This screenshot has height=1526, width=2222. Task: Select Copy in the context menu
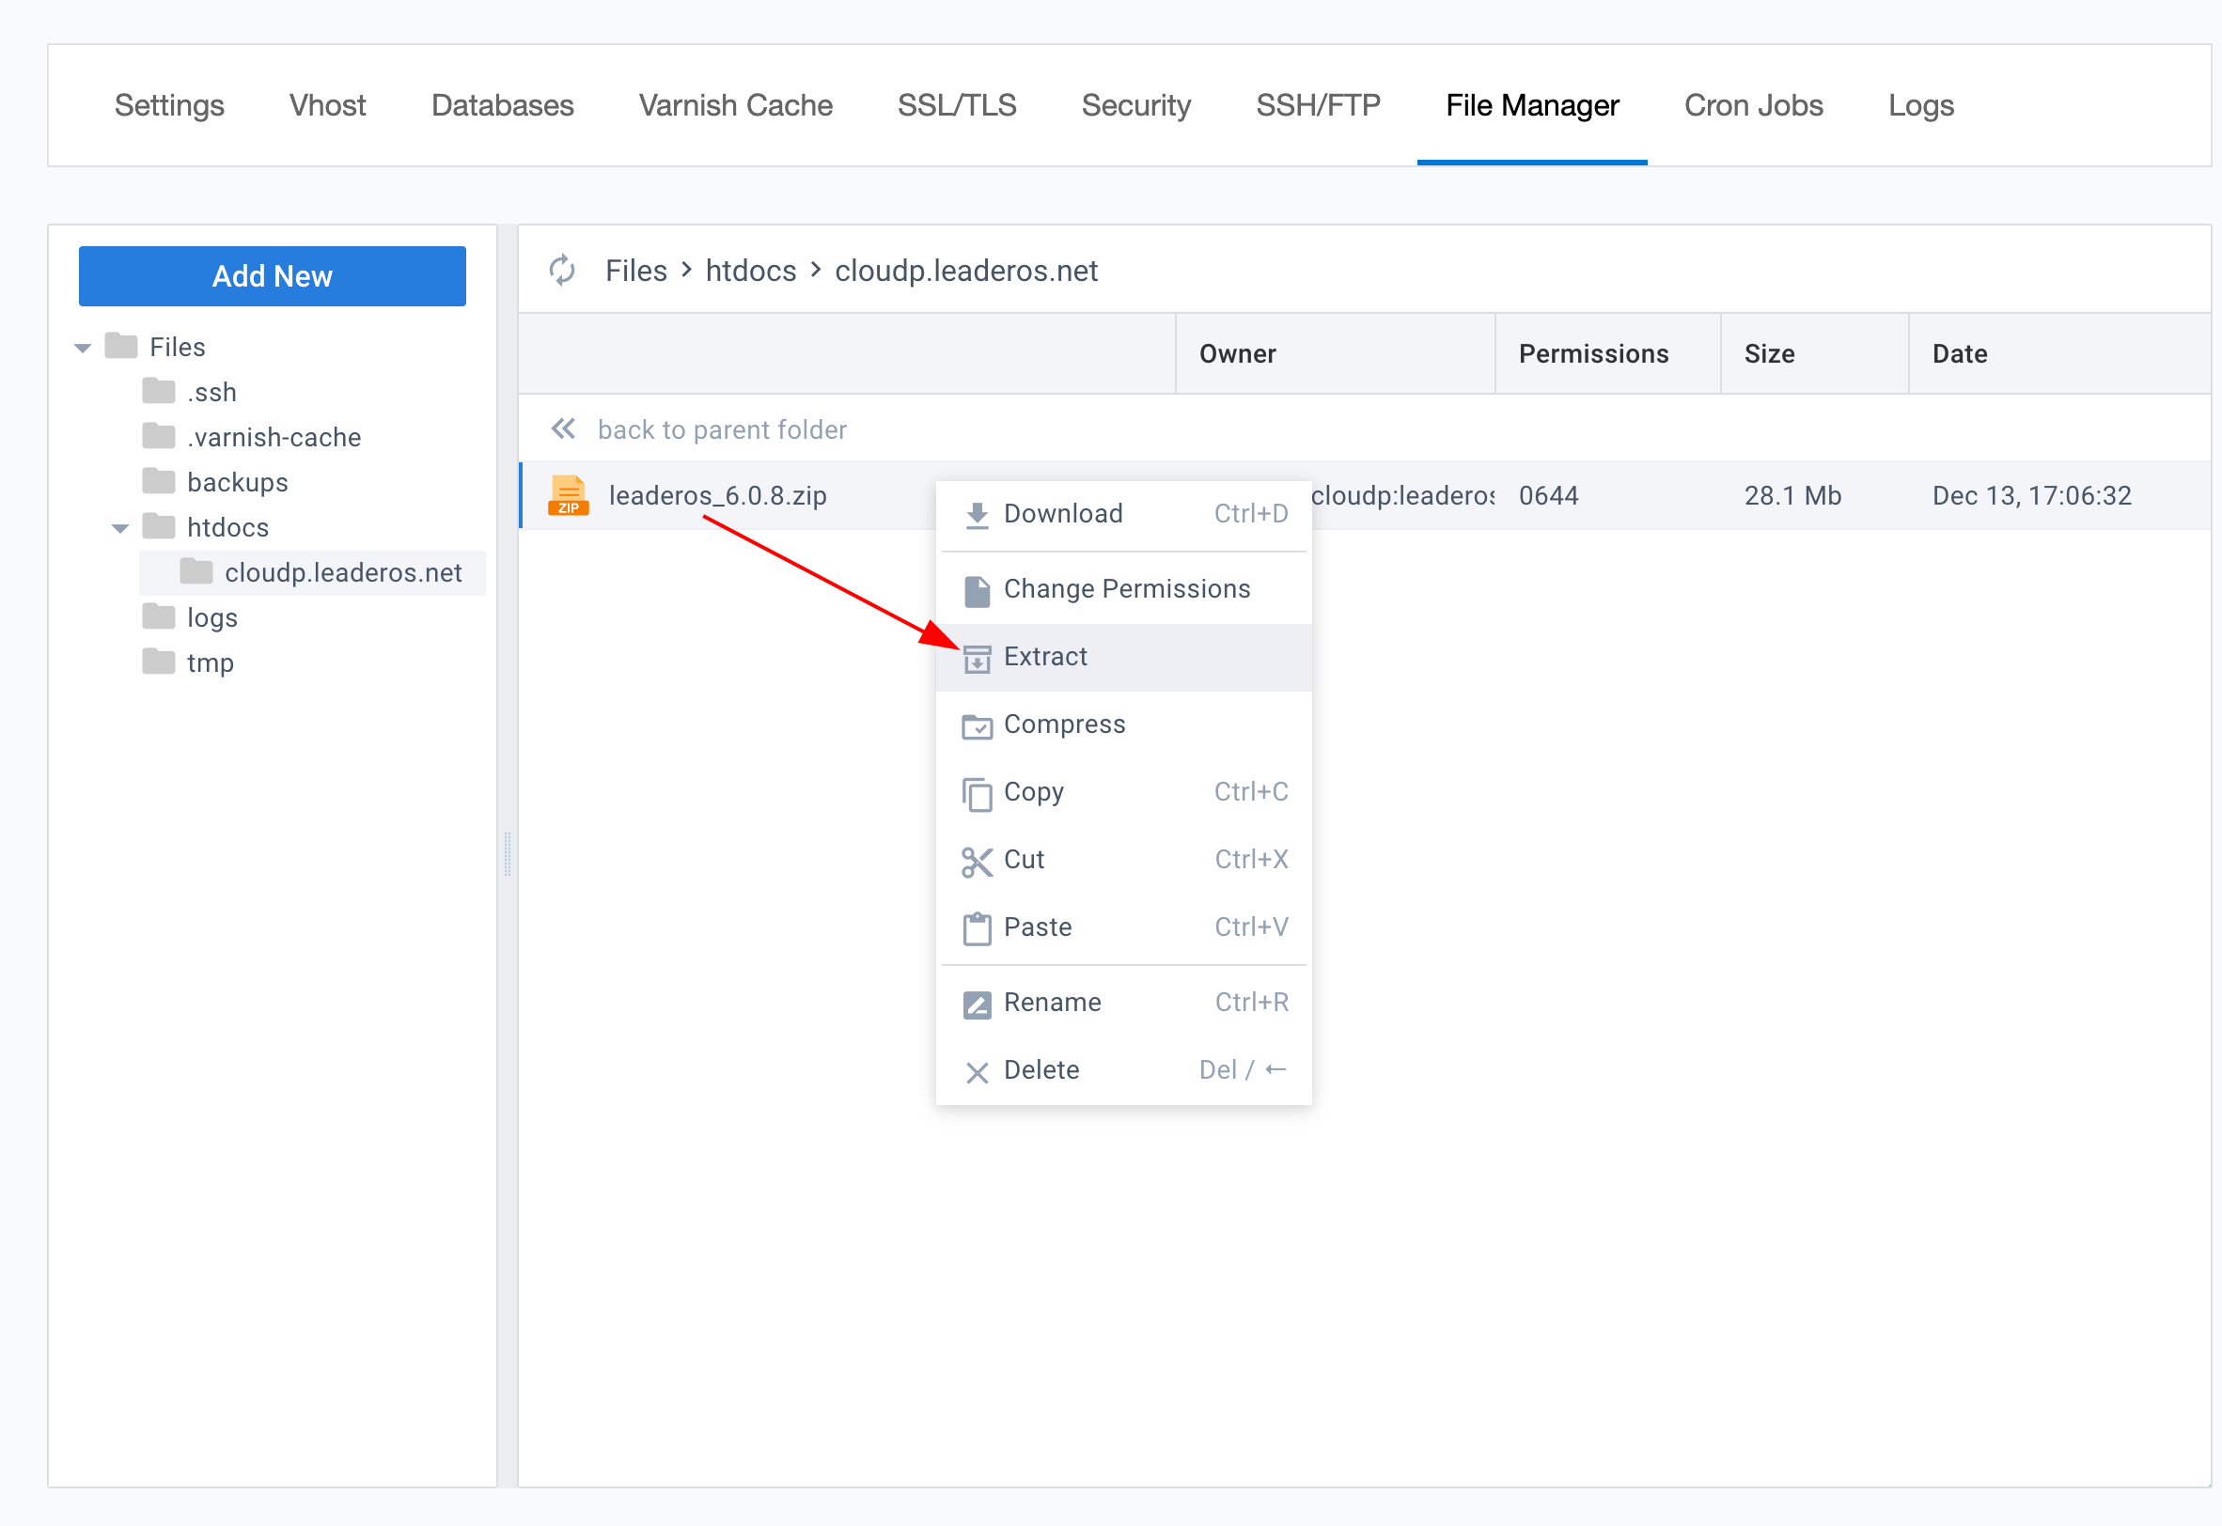coord(1033,792)
